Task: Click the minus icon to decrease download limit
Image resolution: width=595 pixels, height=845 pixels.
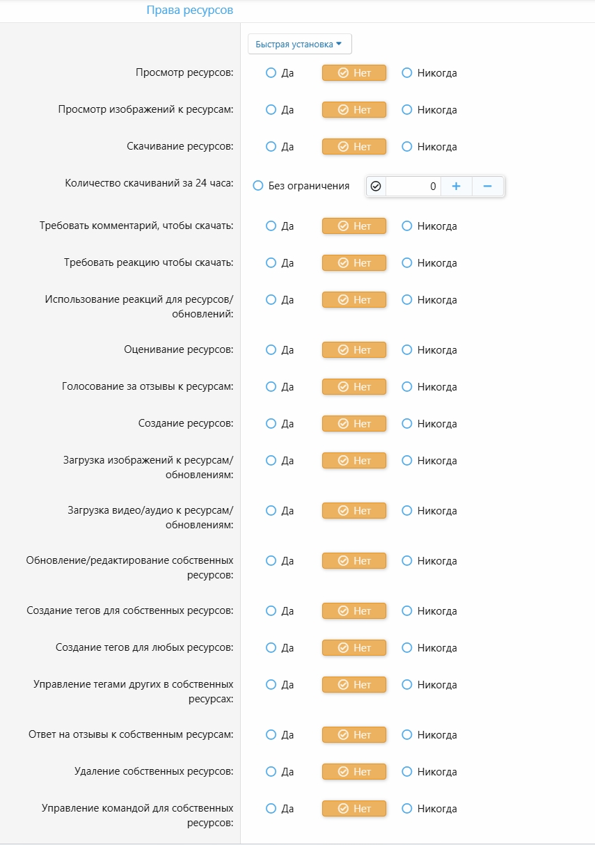Action: pos(487,186)
